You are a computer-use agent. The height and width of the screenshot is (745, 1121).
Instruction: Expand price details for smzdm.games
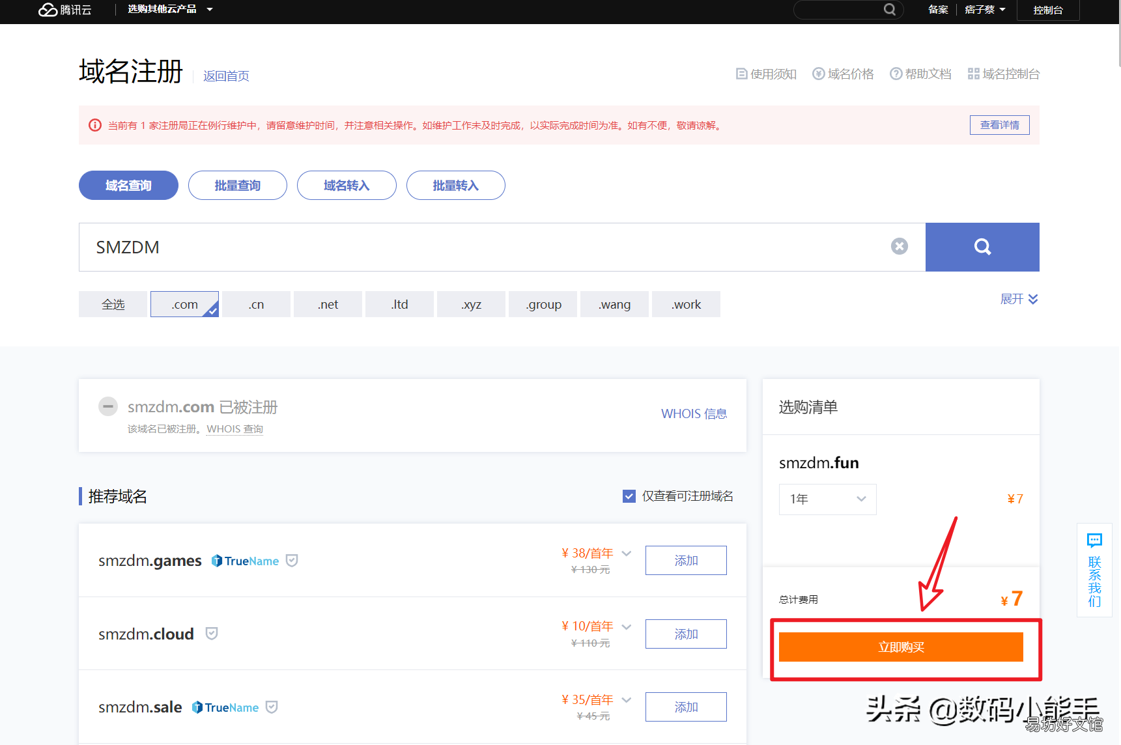(x=627, y=554)
